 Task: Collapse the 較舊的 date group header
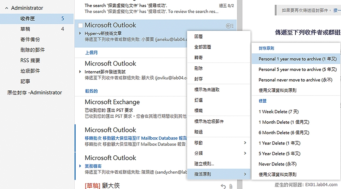pyautogui.click(x=91, y=91)
